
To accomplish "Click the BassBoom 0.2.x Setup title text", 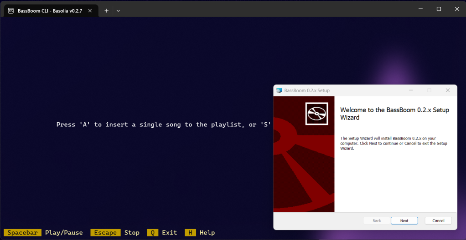I will 307,90.
